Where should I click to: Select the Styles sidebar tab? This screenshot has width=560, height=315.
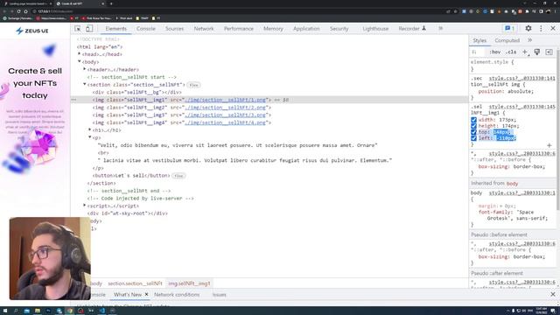tap(479, 40)
